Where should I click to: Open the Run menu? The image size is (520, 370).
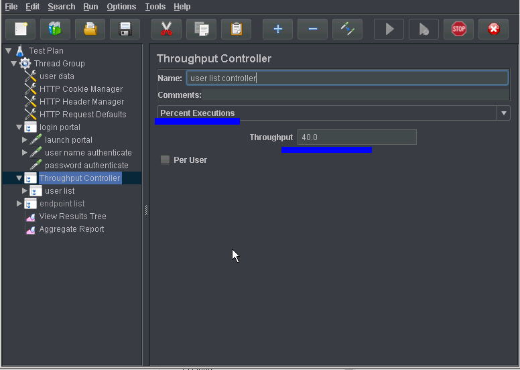tap(90, 7)
